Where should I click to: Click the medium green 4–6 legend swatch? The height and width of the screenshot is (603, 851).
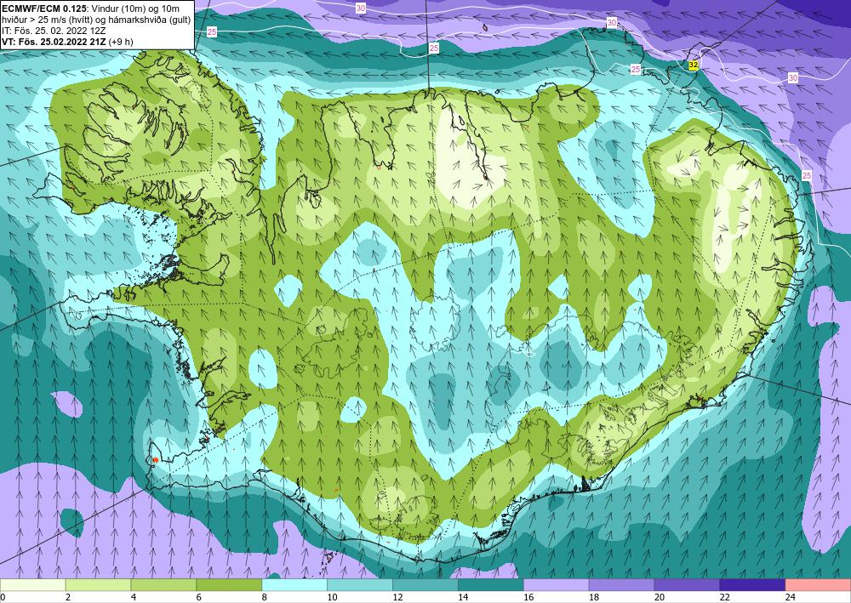(163, 585)
